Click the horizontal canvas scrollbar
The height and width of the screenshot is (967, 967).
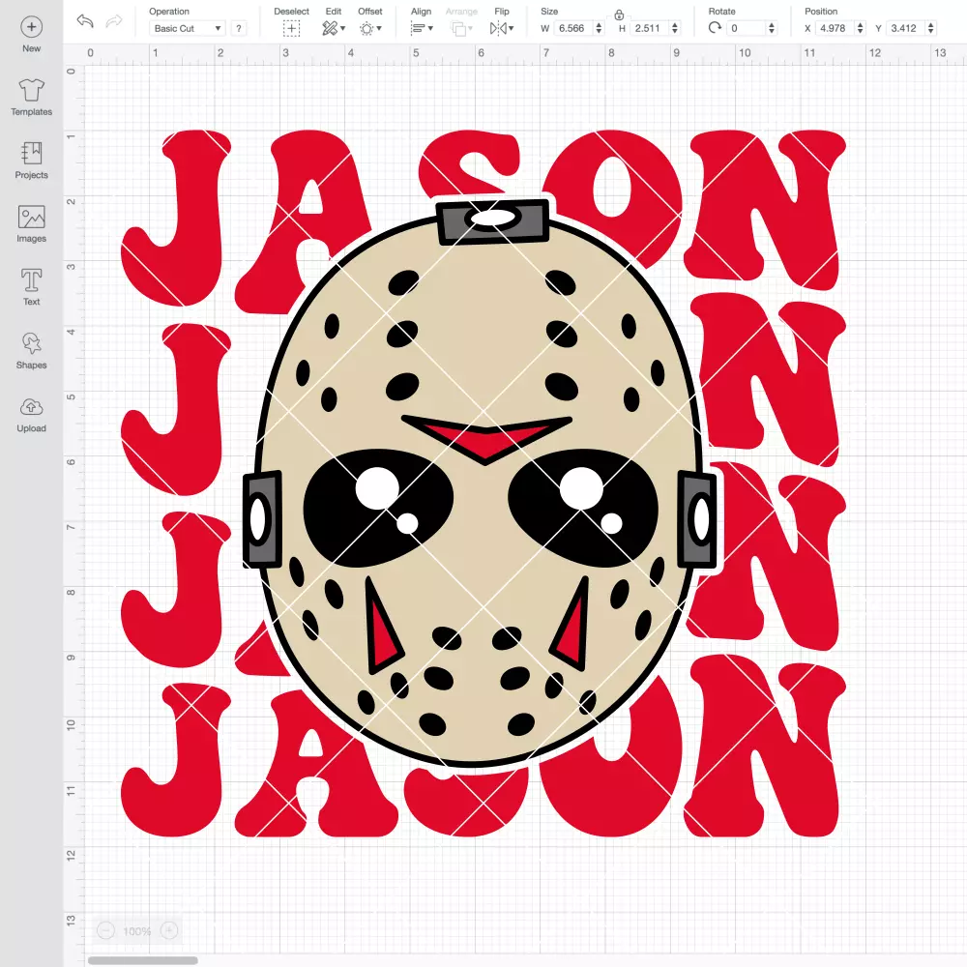[x=142, y=960]
